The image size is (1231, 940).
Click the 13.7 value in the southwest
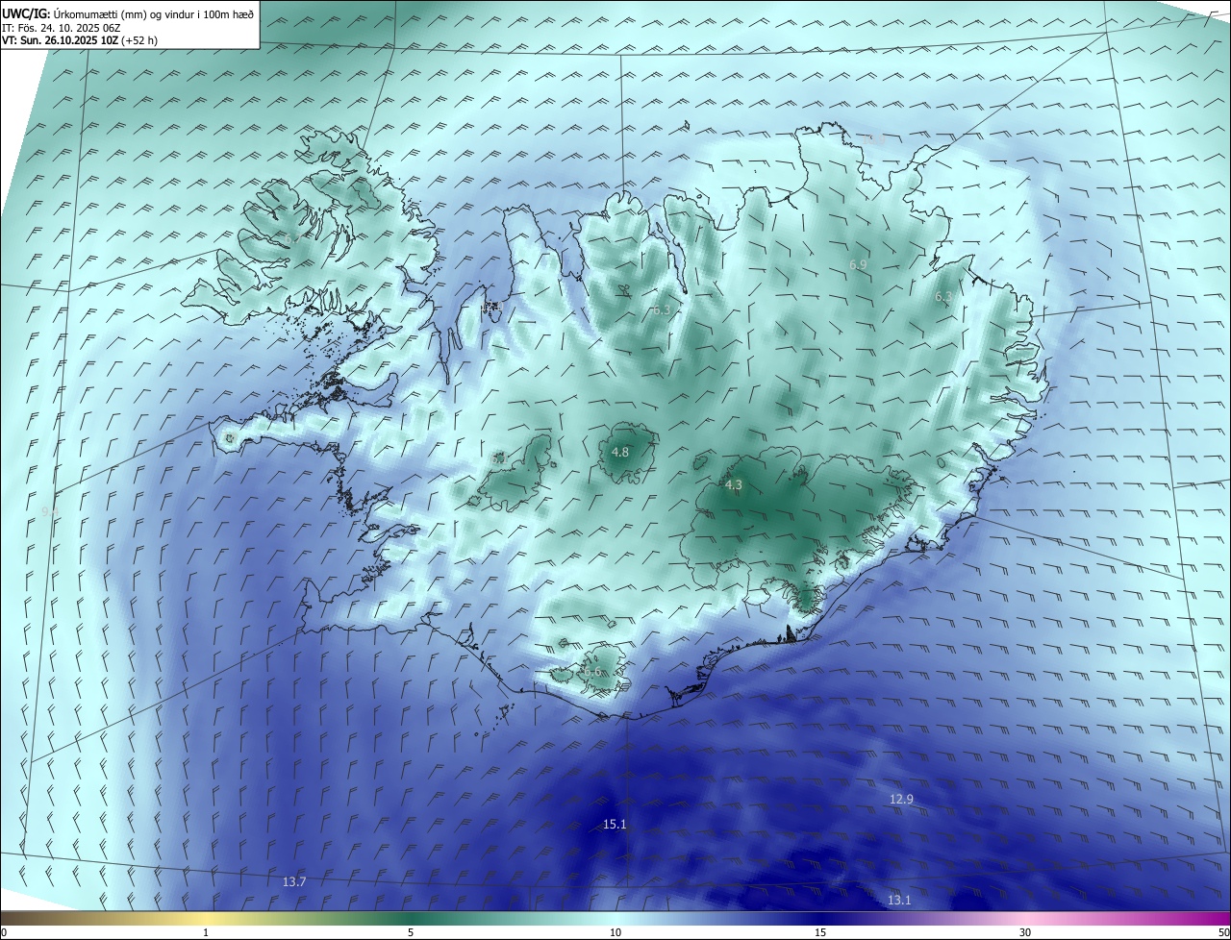294,882
